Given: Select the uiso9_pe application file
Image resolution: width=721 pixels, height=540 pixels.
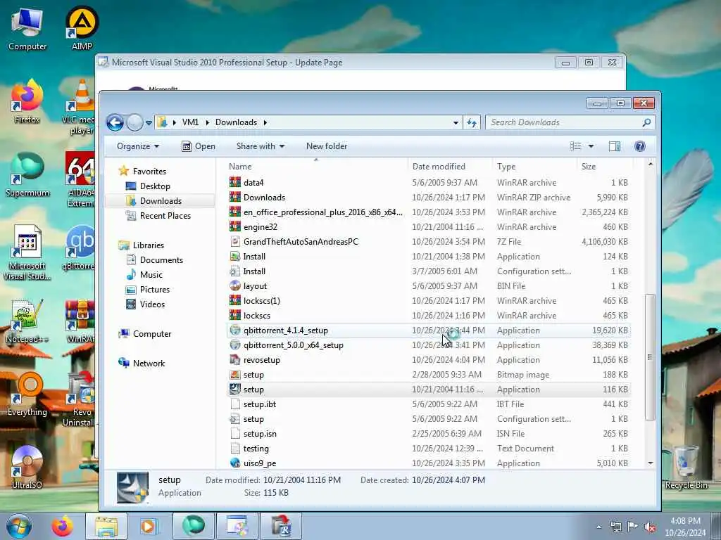Looking at the screenshot, I should tap(429, 463).
